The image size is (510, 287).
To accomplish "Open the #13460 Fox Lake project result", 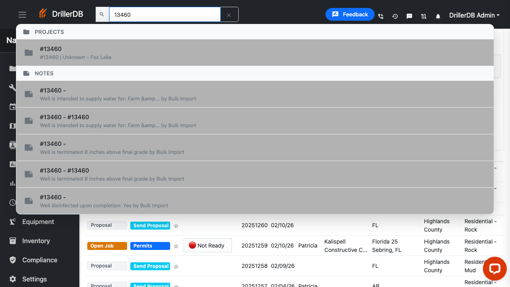I will coord(255,52).
